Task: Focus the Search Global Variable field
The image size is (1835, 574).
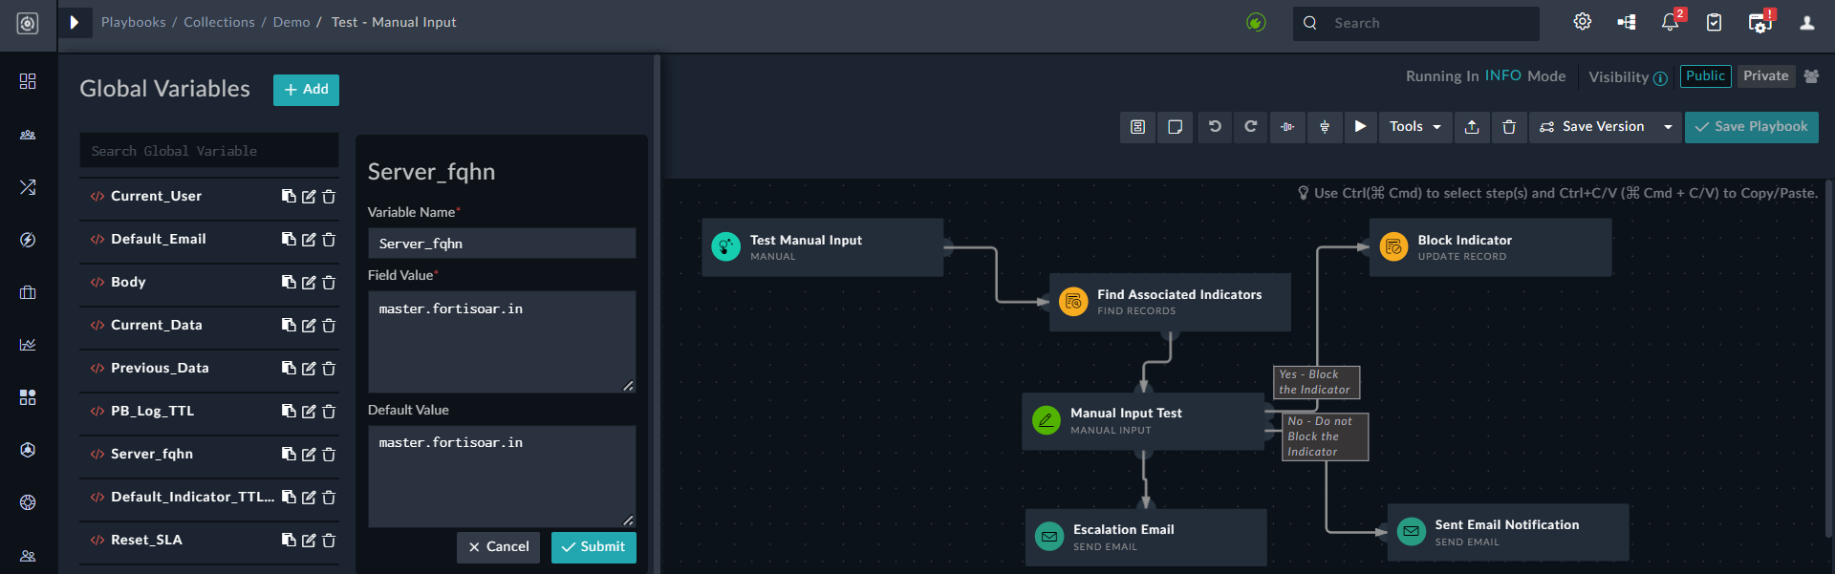Action: pyautogui.click(x=208, y=151)
